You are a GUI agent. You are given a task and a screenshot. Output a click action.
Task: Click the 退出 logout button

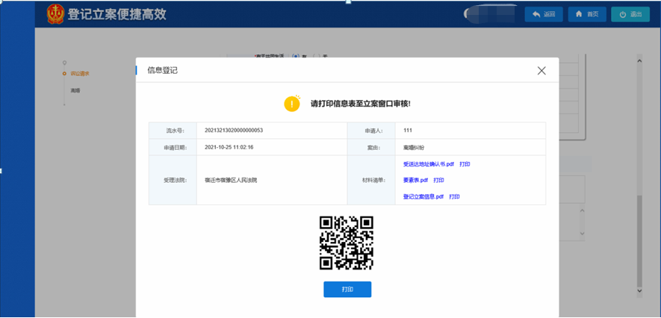(630, 14)
